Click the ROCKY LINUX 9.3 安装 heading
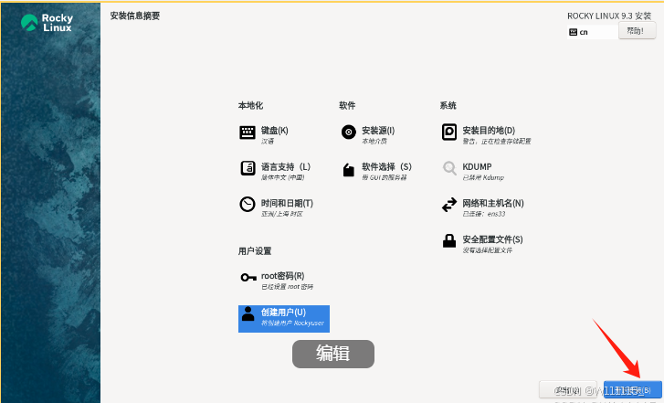 tap(609, 16)
